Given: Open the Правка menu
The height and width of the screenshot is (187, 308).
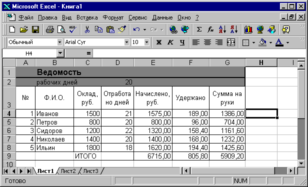Looking at the screenshot, I should click(47, 17).
